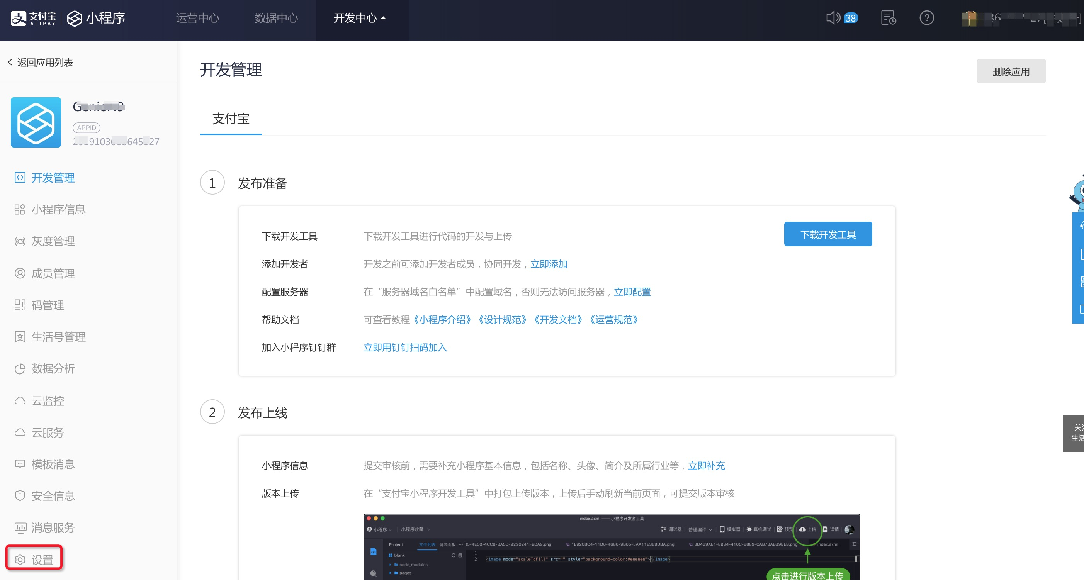
Task: Click the notification speaker icon
Action: [833, 18]
